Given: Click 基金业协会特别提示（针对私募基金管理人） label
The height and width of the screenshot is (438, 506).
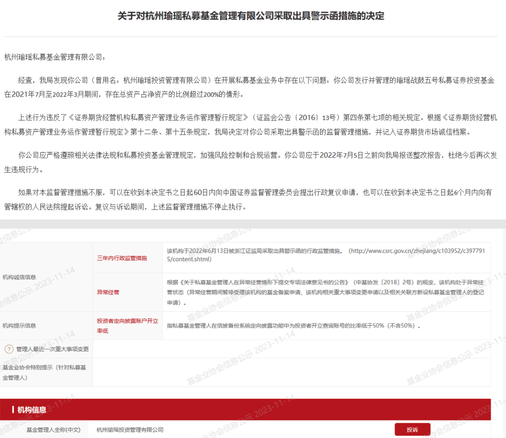Looking at the screenshot, I should (x=44, y=372).
